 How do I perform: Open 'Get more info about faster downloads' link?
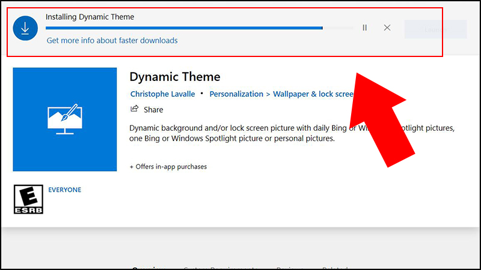[112, 40]
